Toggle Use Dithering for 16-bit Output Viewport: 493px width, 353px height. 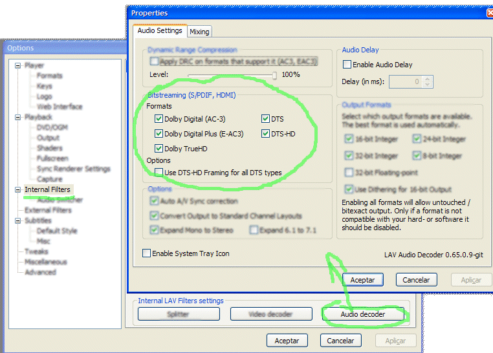tap(349, 189)
